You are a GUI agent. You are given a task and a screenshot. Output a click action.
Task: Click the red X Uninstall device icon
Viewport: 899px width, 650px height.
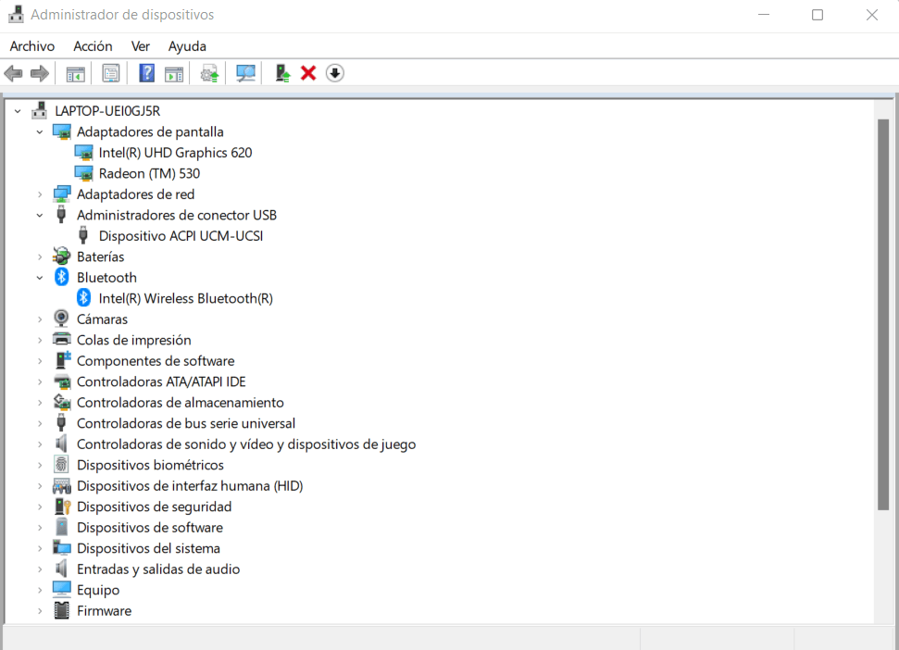click(308, 73)
